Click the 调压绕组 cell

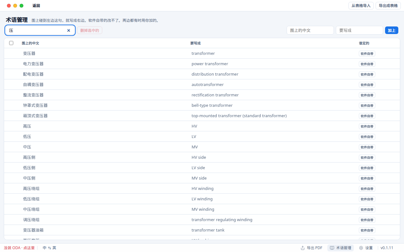(x=31, y=220)
